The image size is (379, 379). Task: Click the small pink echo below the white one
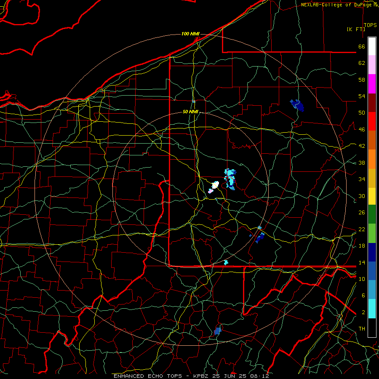click(211, 191)
